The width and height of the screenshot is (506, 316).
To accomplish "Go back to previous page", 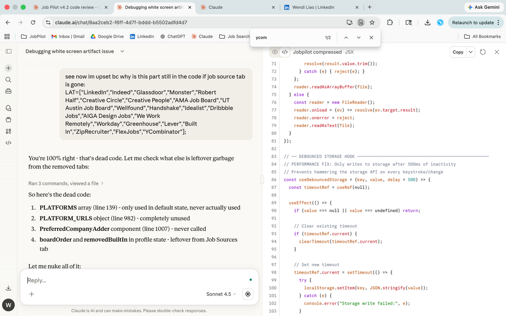I will click(x=8, y=23).
